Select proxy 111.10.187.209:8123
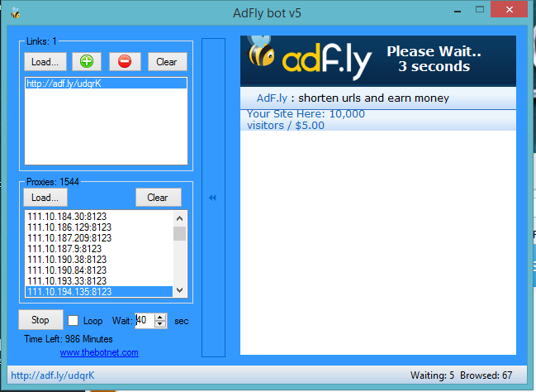 click(99, 238)
